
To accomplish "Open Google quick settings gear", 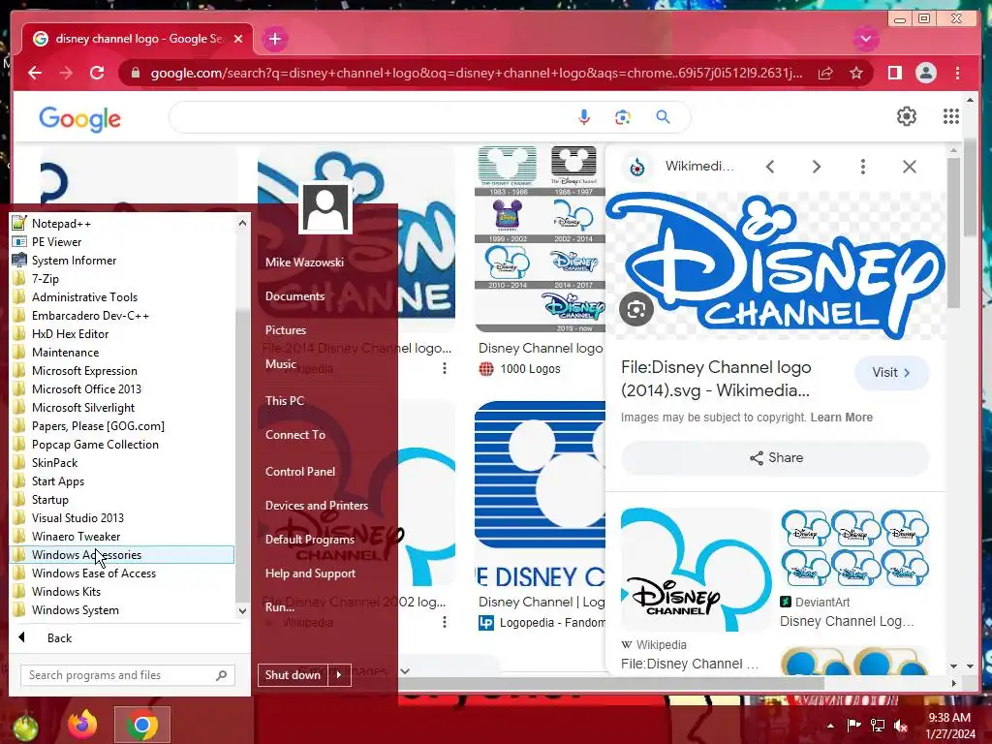I will coord(906,116).
